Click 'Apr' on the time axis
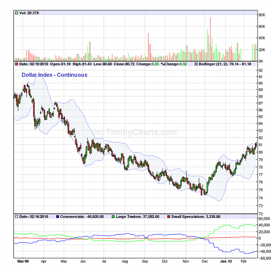Image resolution: width=271 pixels, height=270 pixels. click(x=43, y=261)
